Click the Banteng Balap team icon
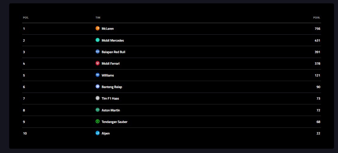Screen dimensions: 338x153 (x=97, y=87)
